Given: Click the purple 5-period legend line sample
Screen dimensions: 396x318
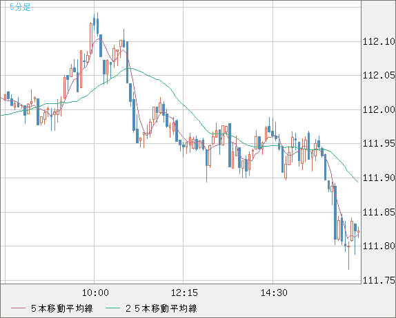Looking at the screenshot, I should [x=18, y=308].
